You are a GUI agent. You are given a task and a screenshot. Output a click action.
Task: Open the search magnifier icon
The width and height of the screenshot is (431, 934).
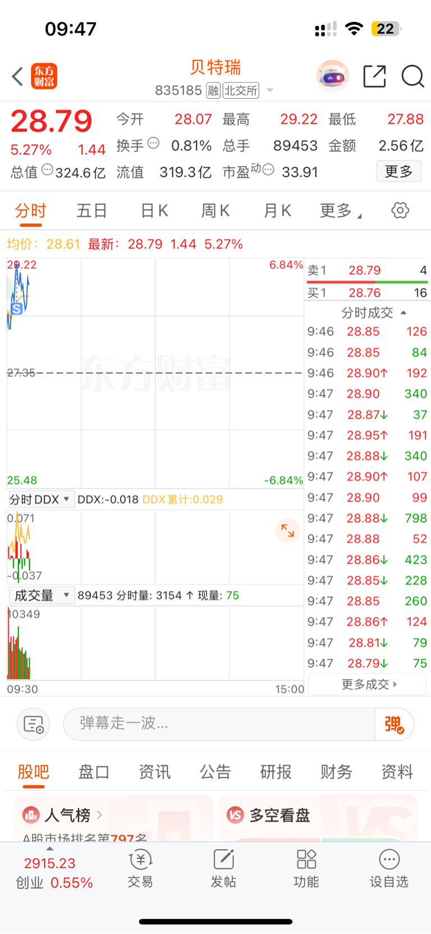point(412,76)
